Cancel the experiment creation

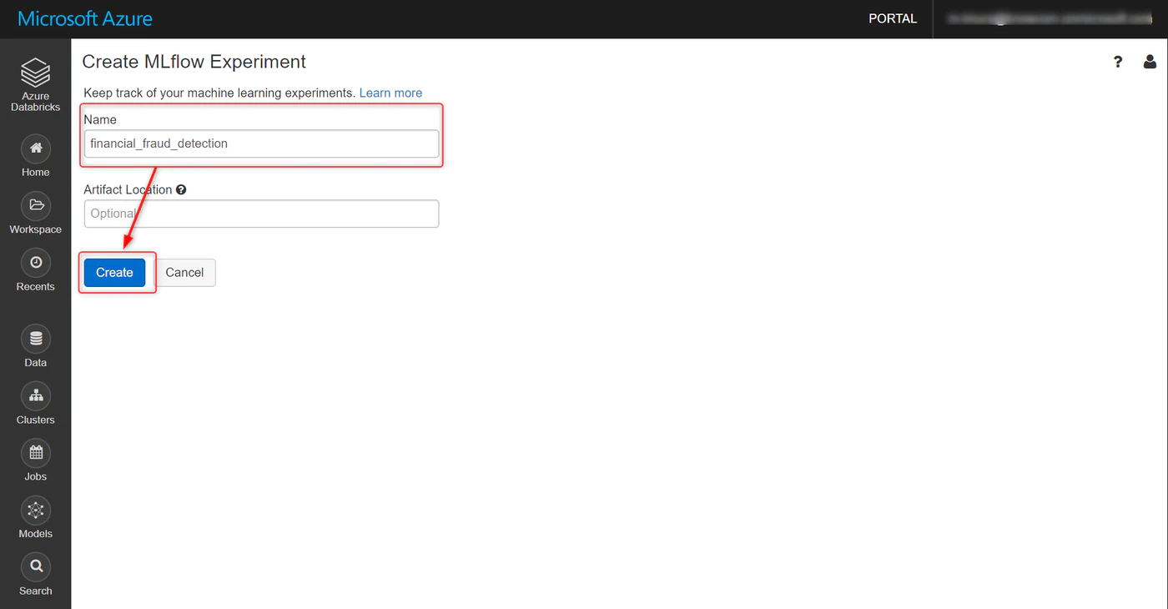coord(184,273)
